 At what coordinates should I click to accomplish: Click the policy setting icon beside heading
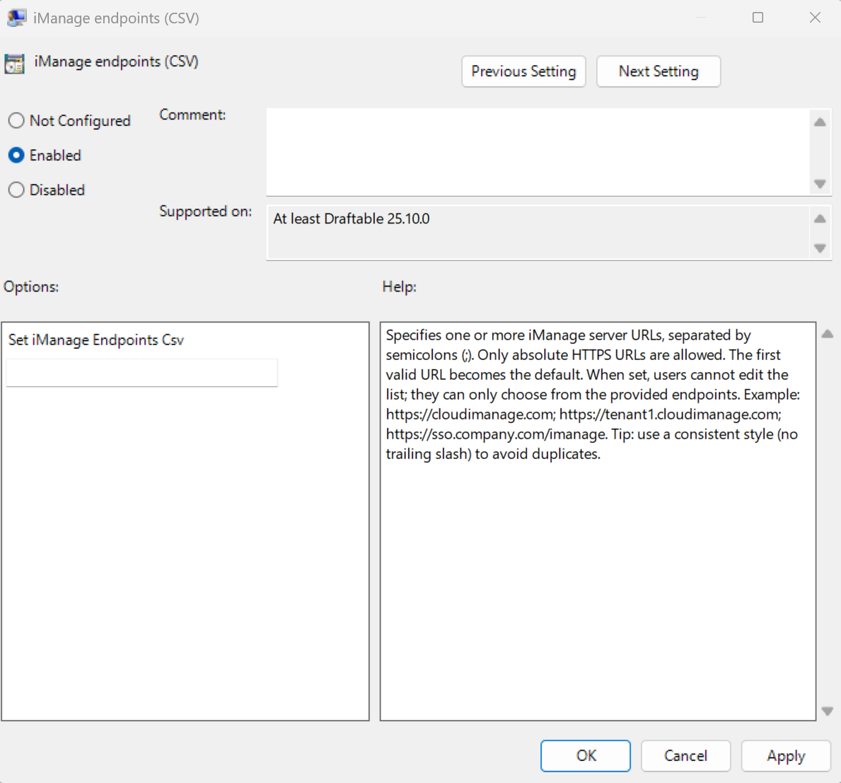tap(14, 64)
